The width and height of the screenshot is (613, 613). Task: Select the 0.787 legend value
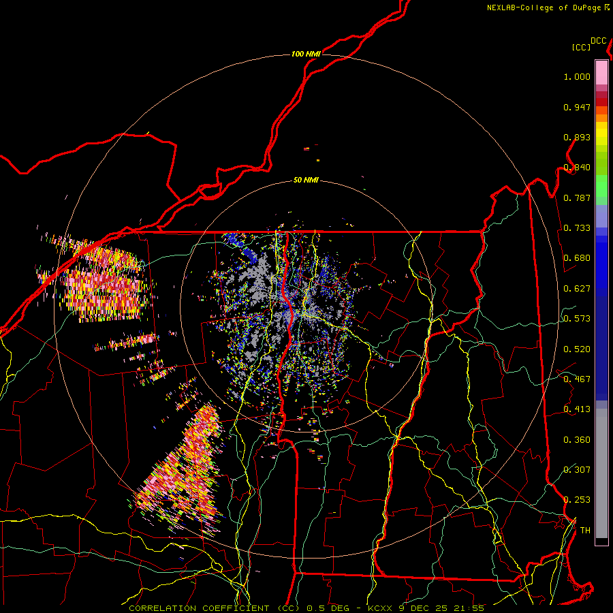click(577, 198)
